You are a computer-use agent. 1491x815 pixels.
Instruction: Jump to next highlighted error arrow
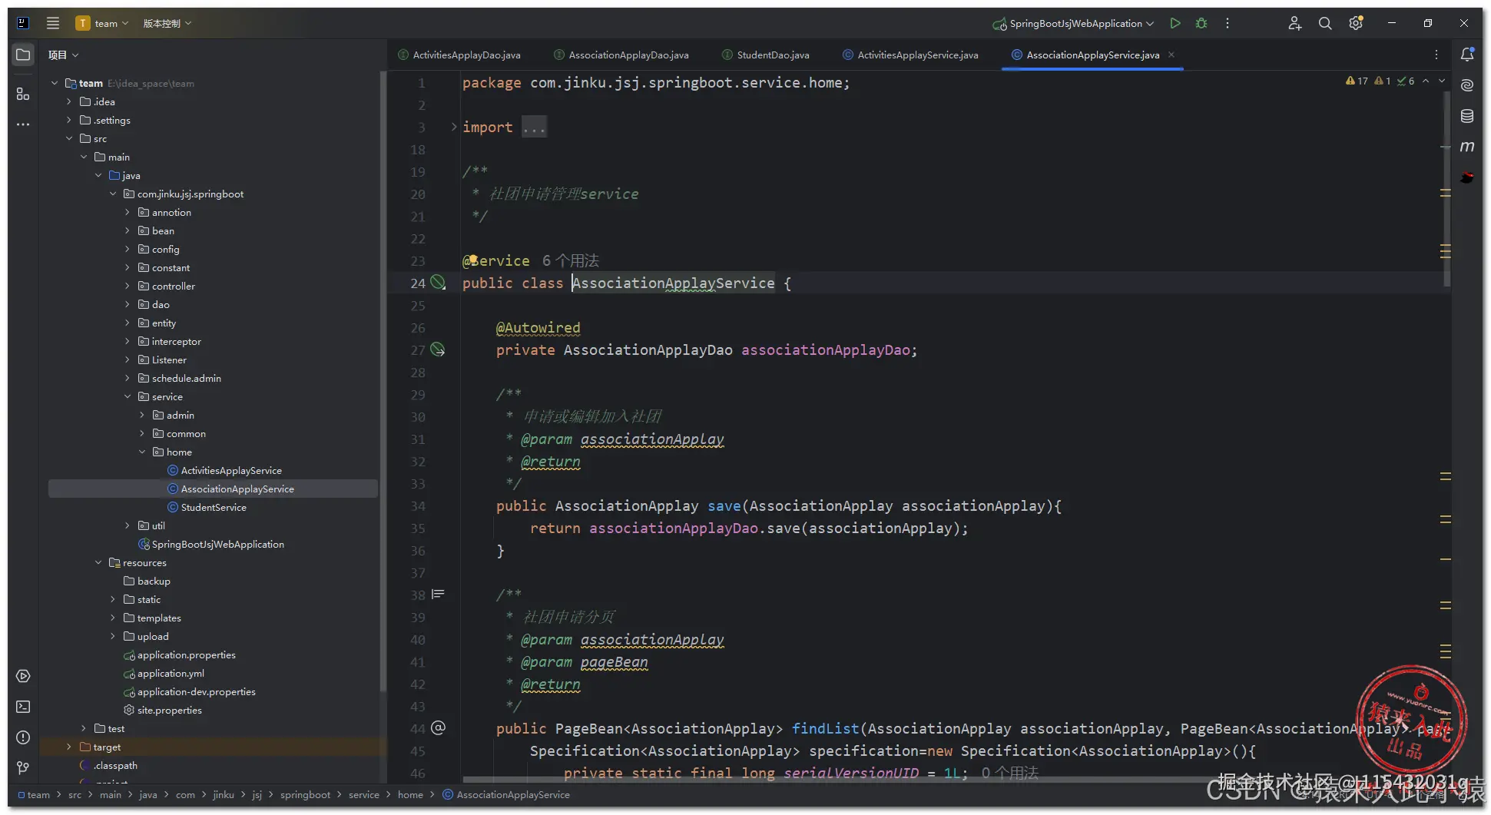pos(1442,81)
